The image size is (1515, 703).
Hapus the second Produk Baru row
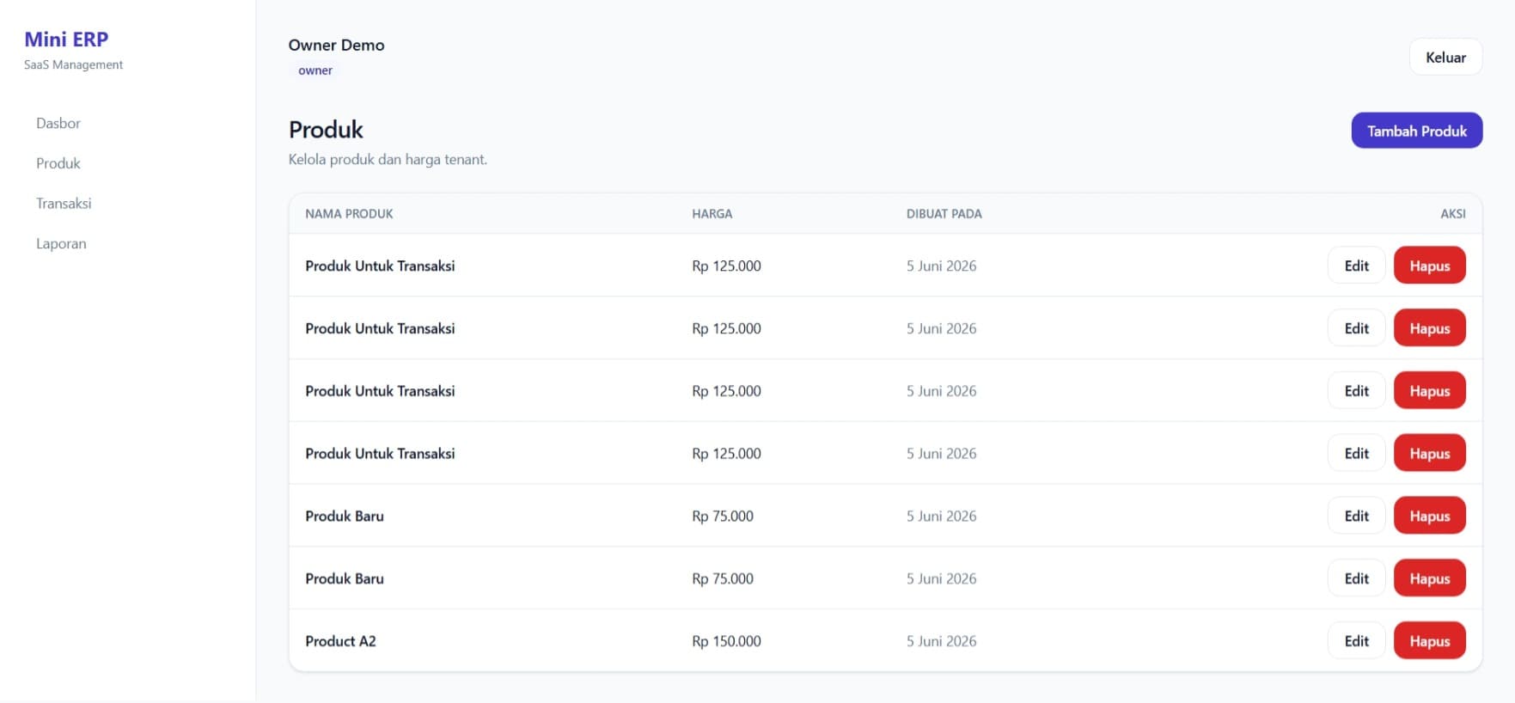click(1429, 578)
